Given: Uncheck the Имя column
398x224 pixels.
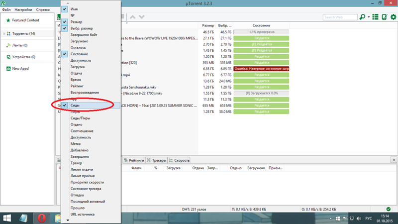Looking at the screenshot, I should pos(65,9).
